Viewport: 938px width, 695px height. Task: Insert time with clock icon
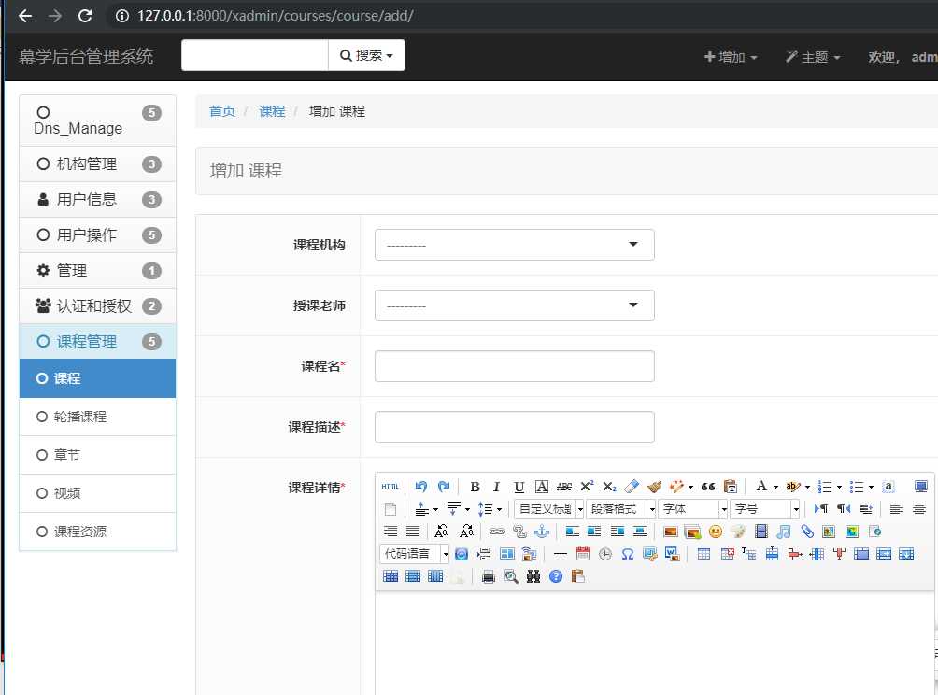604,554
